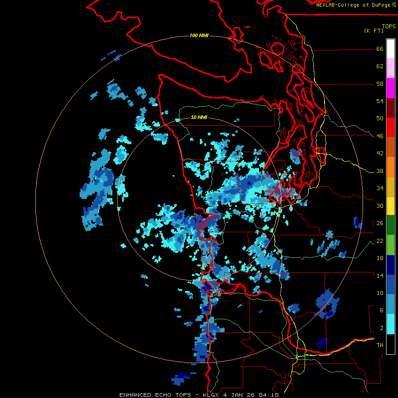Click the legend label '10'
398x398 pixels.
click(x=380, y=293)
